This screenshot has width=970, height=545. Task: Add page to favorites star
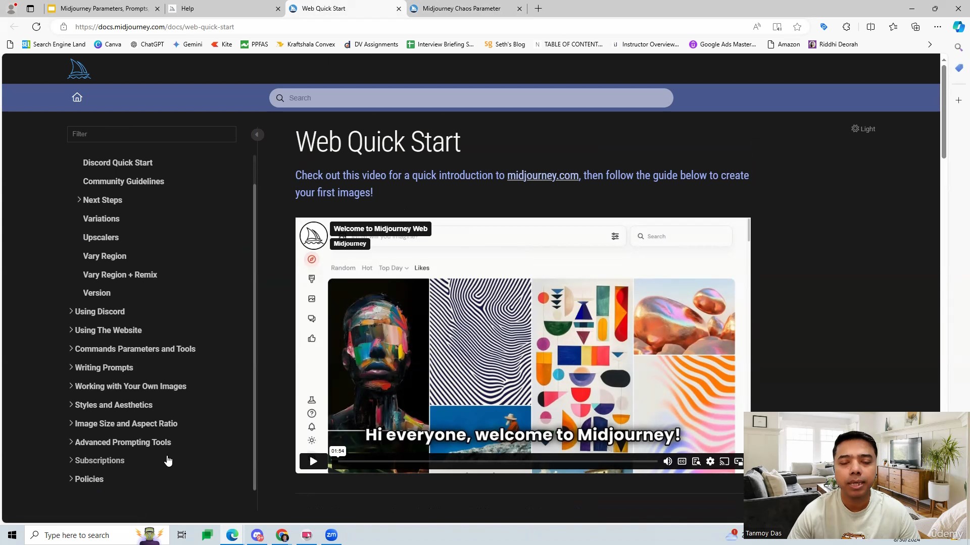(x=797, y=27)
